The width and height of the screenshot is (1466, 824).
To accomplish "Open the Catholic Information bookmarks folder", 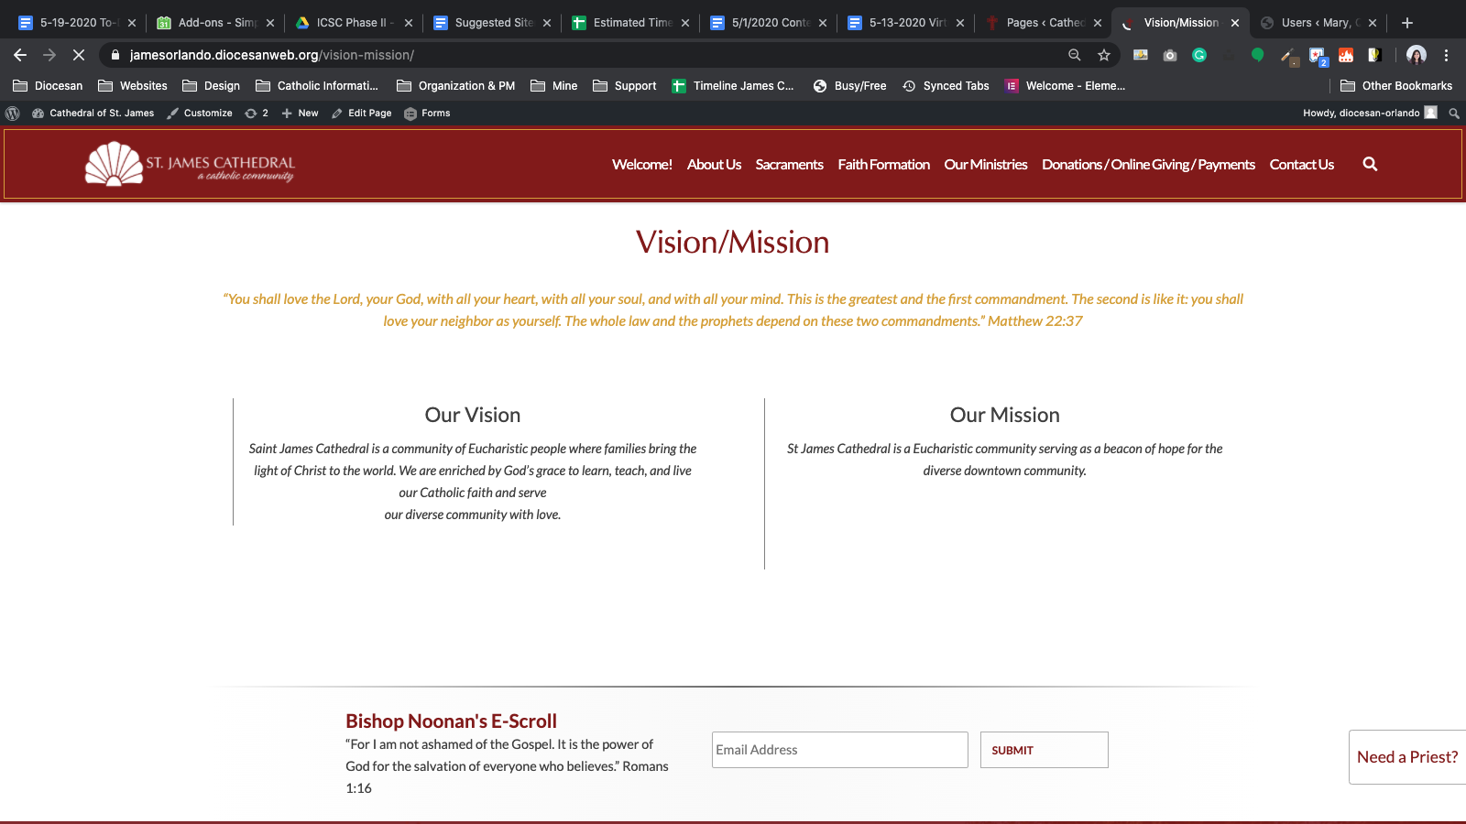I will [x=317, y=86].
